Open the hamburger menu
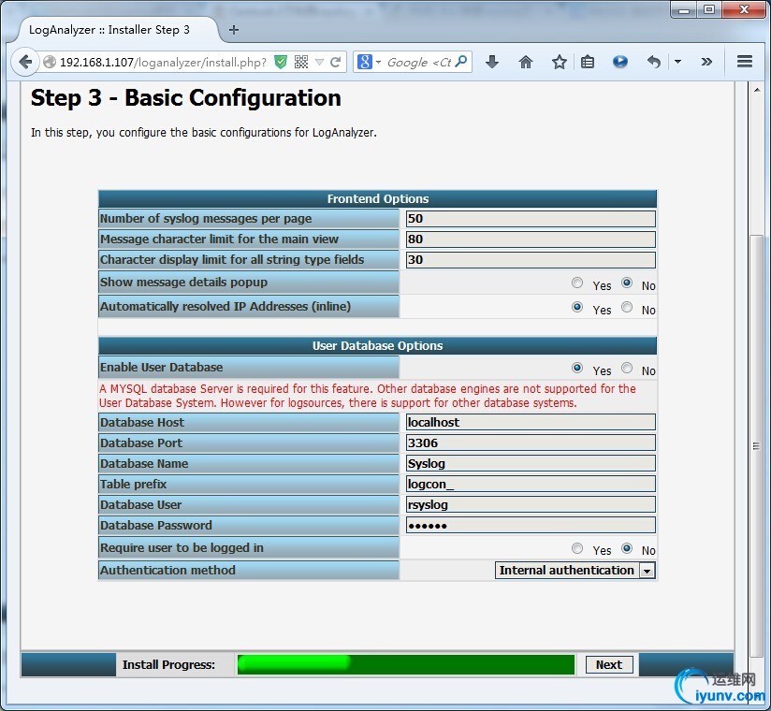Image resolution: width=771 pixels, height=711 pixels. (x=745, y=62)
